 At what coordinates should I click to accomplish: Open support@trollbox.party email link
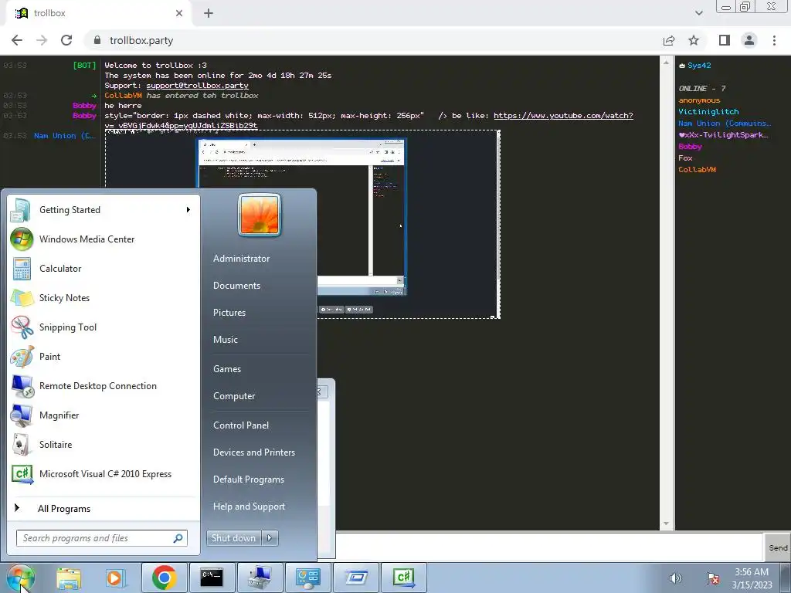(197, 85)
